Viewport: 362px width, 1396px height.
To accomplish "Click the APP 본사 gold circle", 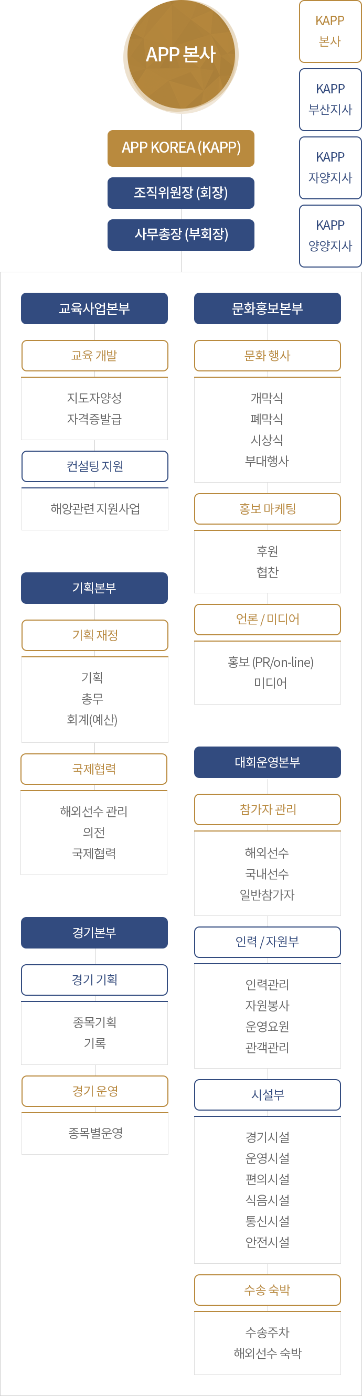I will [x=181, y=55].
